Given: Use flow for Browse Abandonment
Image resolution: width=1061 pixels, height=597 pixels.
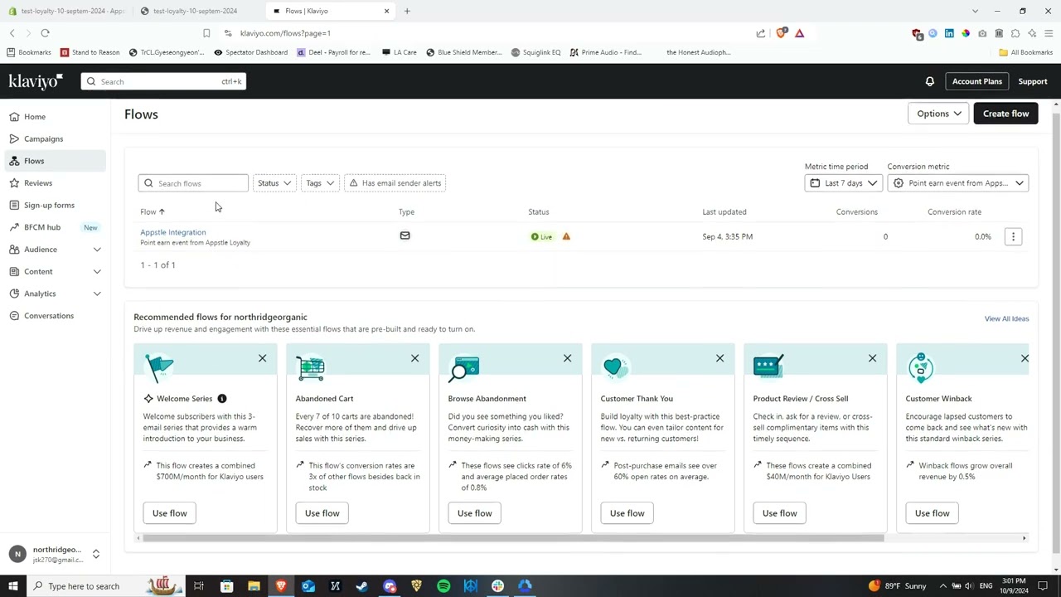Looking at the screenshot, I should 475,513.
